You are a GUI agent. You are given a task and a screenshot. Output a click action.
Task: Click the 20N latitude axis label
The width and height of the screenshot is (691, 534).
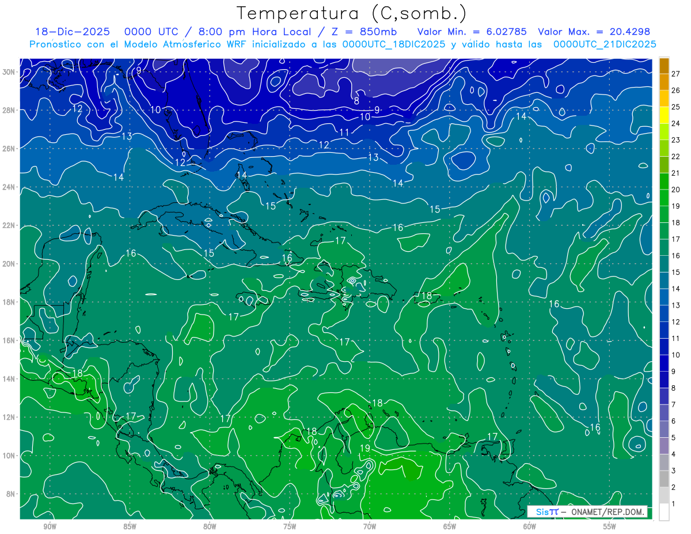[x=9, y=264]
